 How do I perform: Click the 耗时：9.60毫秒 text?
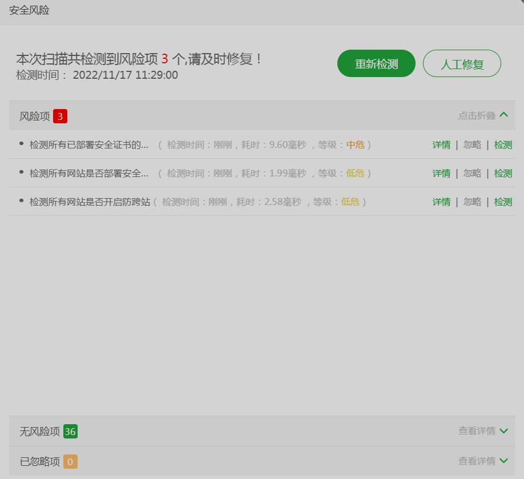click(x=273, y=145)
